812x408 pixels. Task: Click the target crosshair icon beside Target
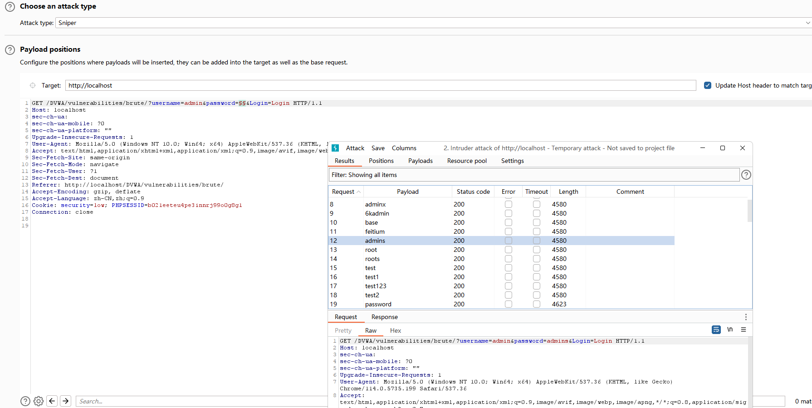click(x=33, y=85)
